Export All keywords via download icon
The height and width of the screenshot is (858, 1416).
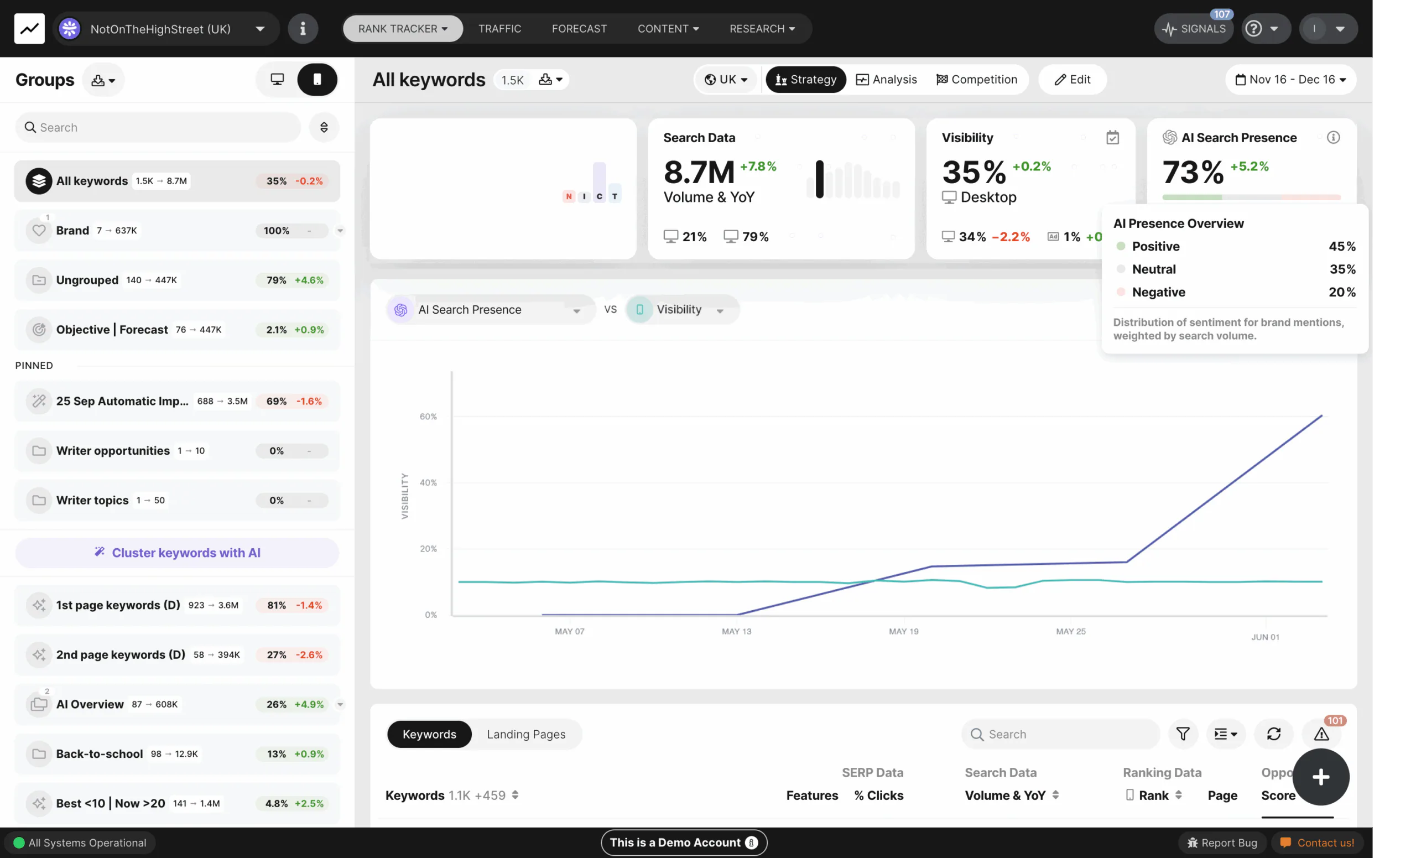pyautogui.click(x=550, y=79)
